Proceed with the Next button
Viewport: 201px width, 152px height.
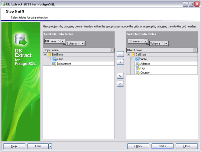click(162, 146)
